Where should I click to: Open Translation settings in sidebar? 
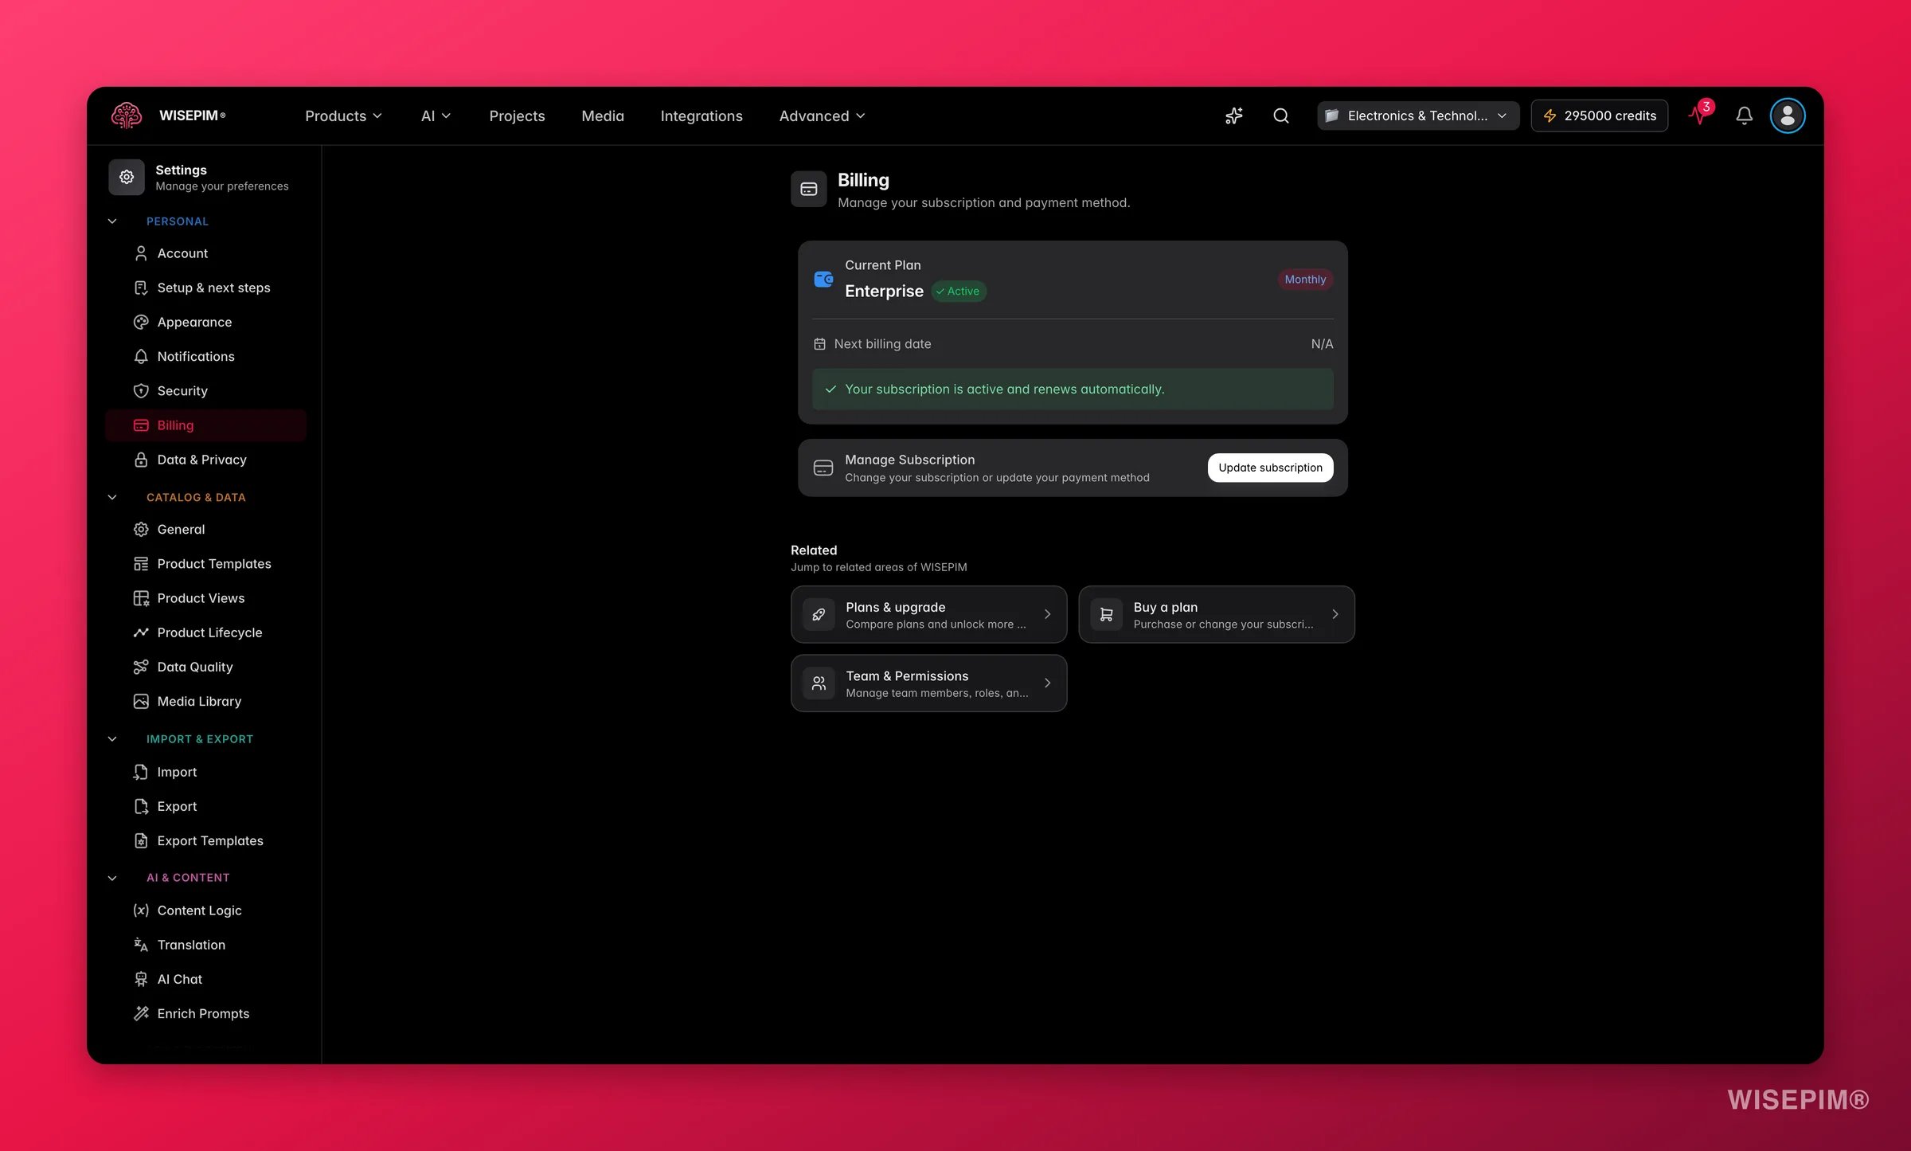point(205,945)
